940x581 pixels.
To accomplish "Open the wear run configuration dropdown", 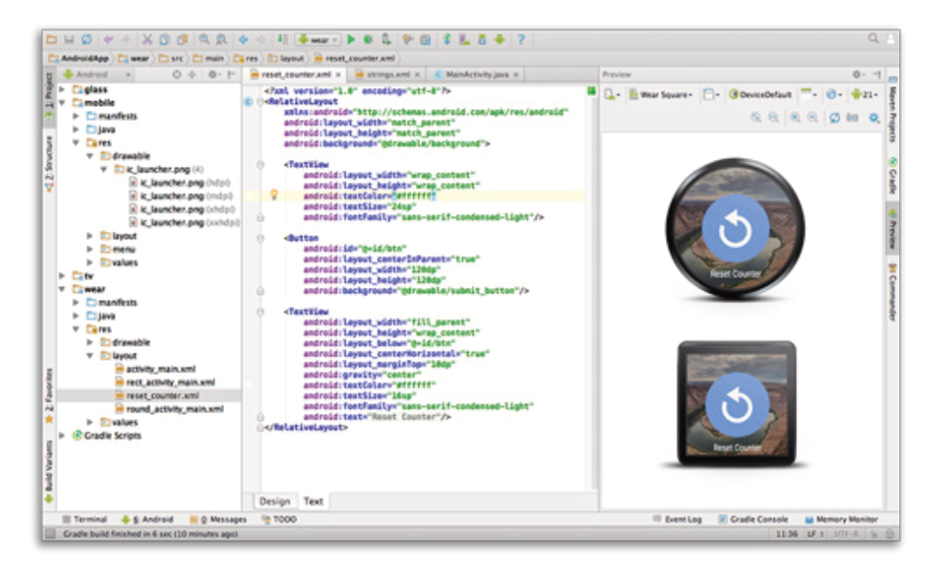I will pyautogui.click(x=318, y=40).
